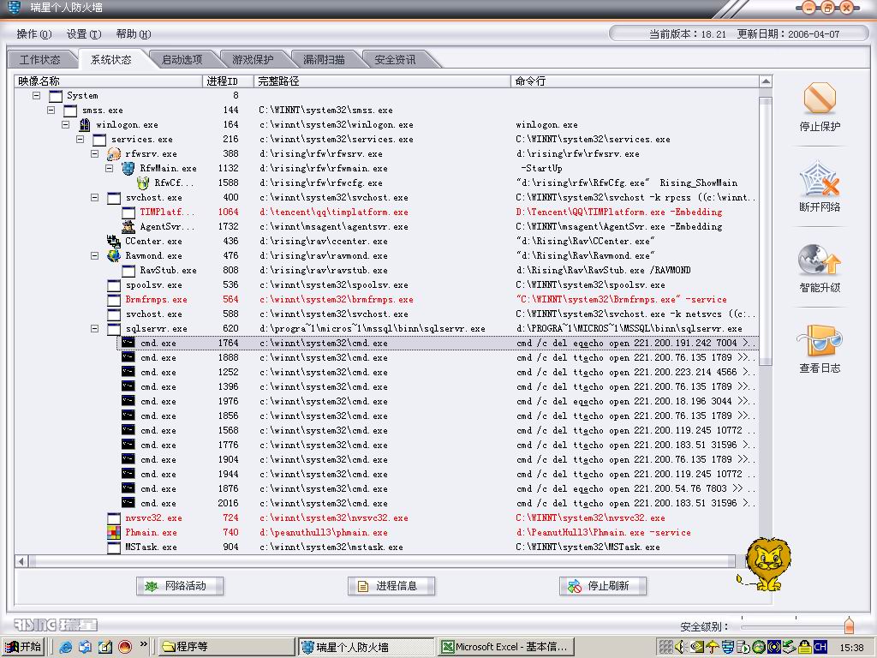This screenshot has height=658, width=877.
Task: Click the red round quick launch icon
Action: click(x=124, y=647)
